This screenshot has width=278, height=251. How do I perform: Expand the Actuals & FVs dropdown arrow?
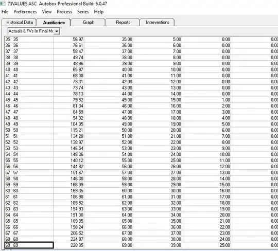coord(57,31)
